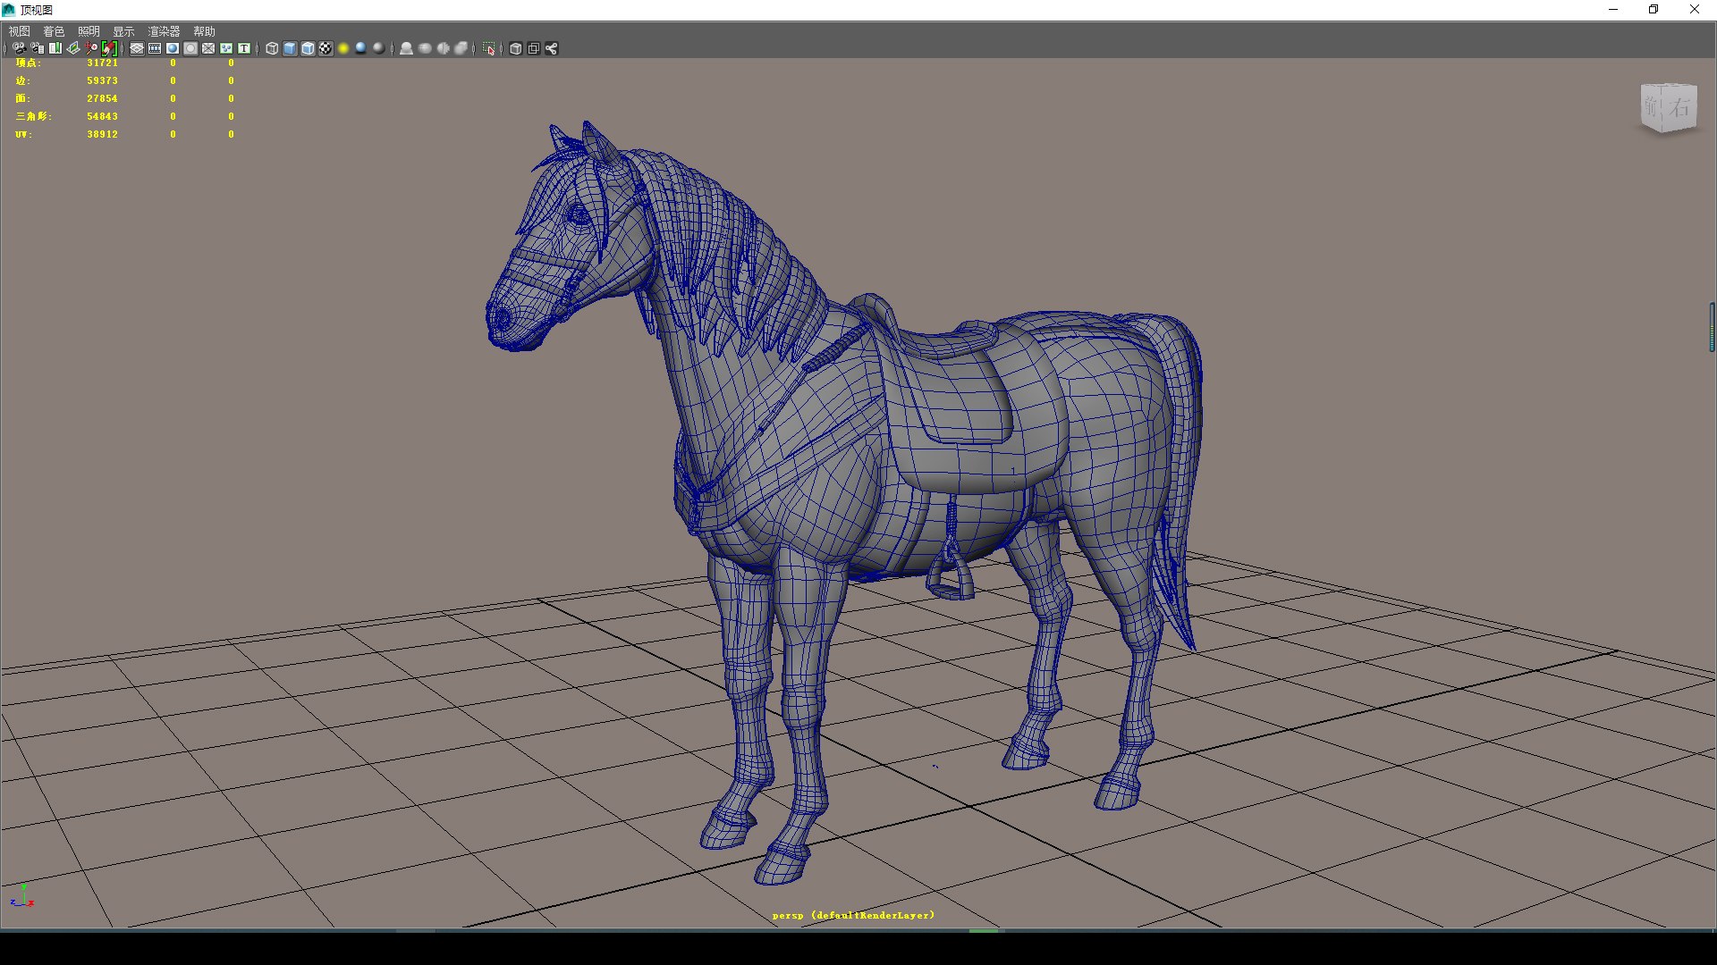Click the 'persp (defaultRenderLayer)' camera label
This screenshot has height=965, width=1717.
(x=853, y=915)
